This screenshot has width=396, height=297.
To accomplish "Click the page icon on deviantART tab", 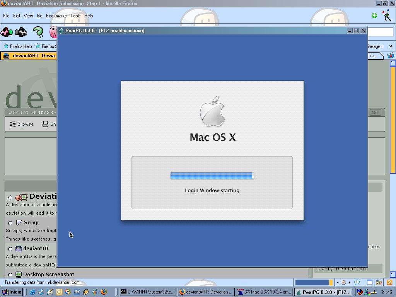I will pos(6,56).
